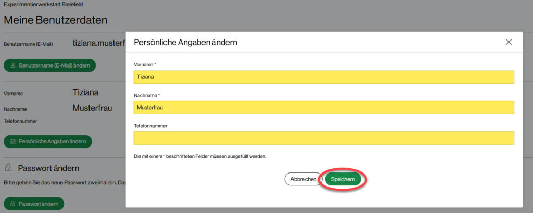Click the lock icon beside Passwort ändern heading
Image resolution: width=533 pixels, height=213 pixels.
(x=9, y=168)
